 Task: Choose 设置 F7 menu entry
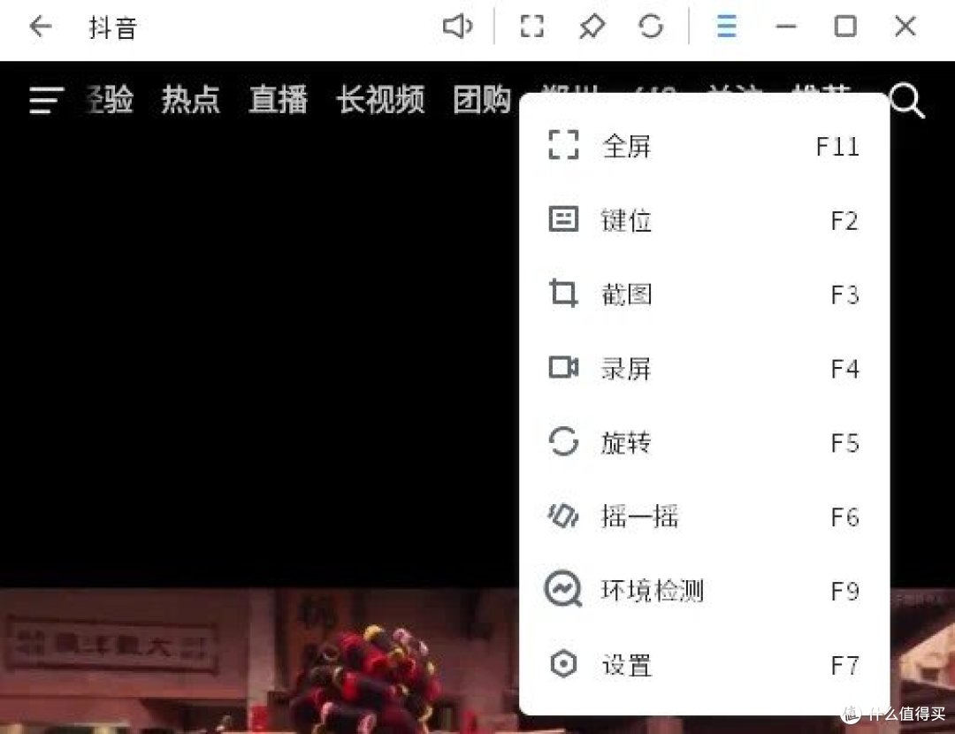pyautogui.click(x=704, y=664)
